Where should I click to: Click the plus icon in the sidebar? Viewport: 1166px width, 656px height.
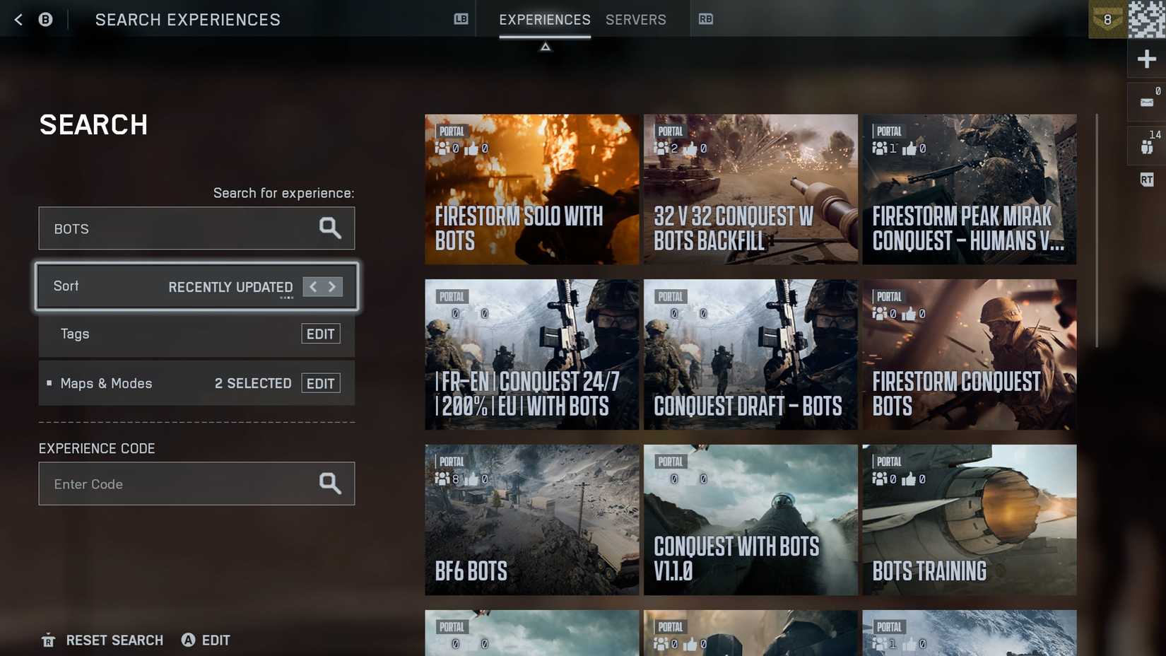[1146, 59]
